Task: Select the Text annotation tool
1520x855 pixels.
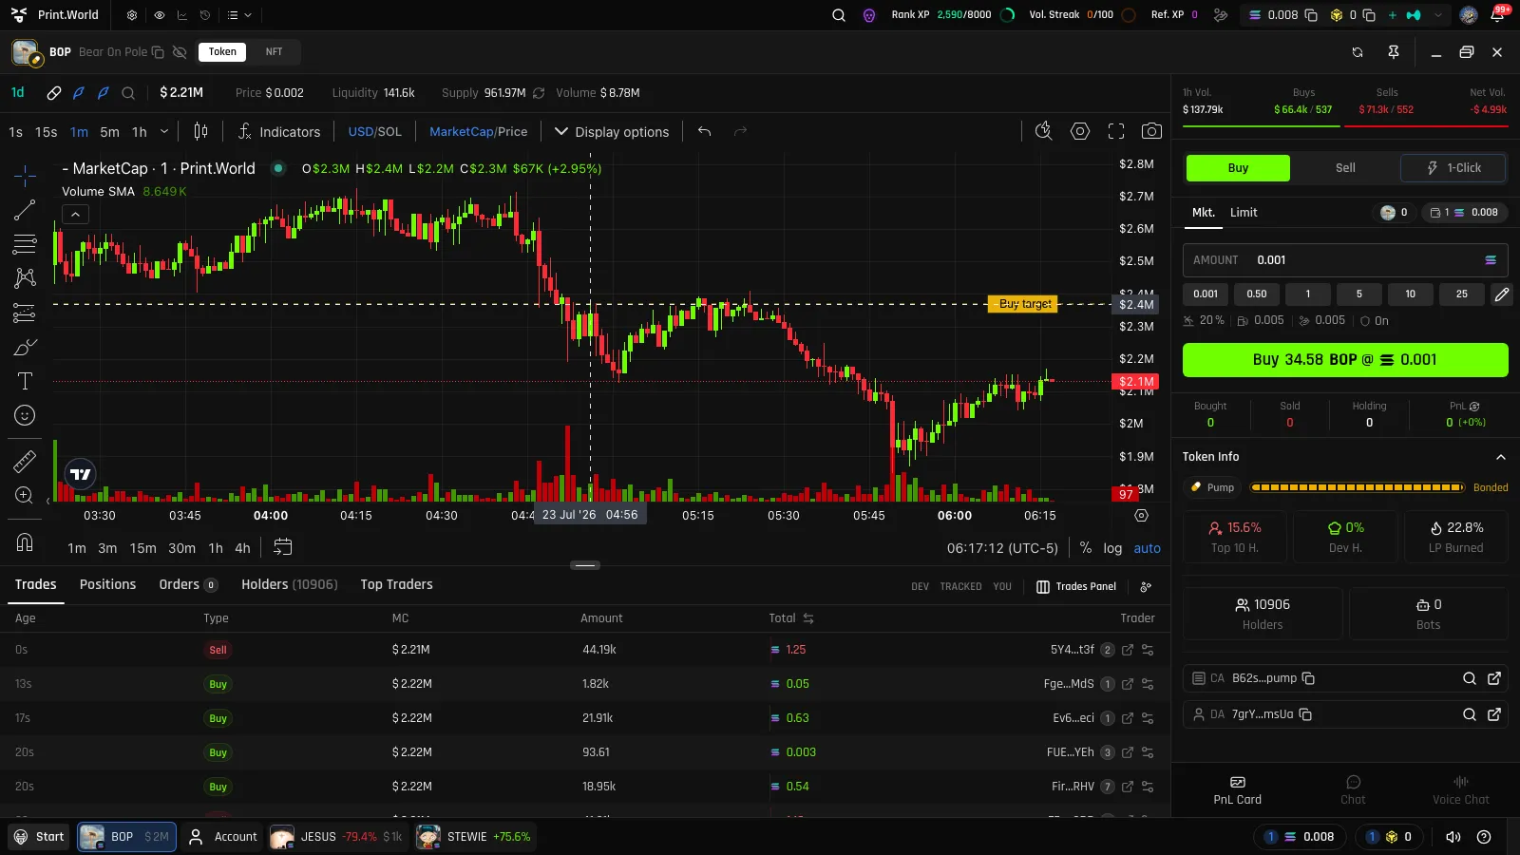Action: pyautogui.click(x=25, y=381)
